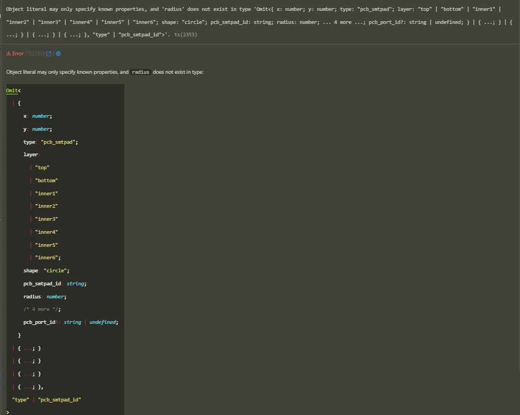Select the "inner6" layer value in code block
Viewport: 520px width, 415px height.
point(46,258)
